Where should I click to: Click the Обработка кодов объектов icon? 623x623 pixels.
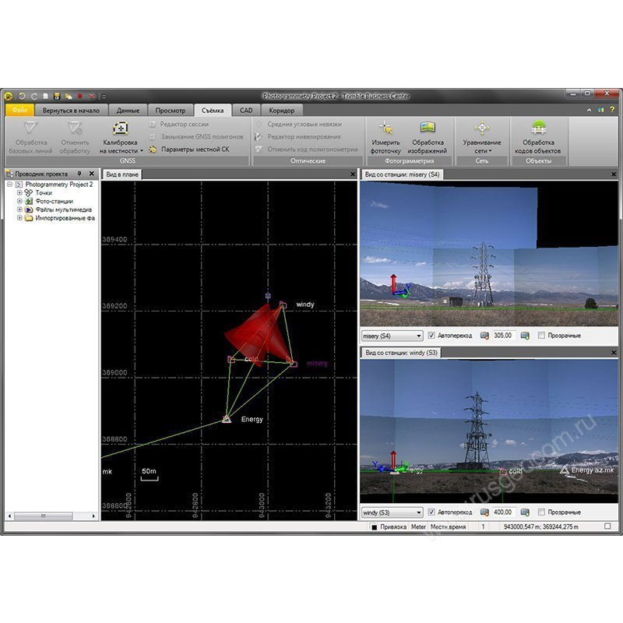click(540, 139)
